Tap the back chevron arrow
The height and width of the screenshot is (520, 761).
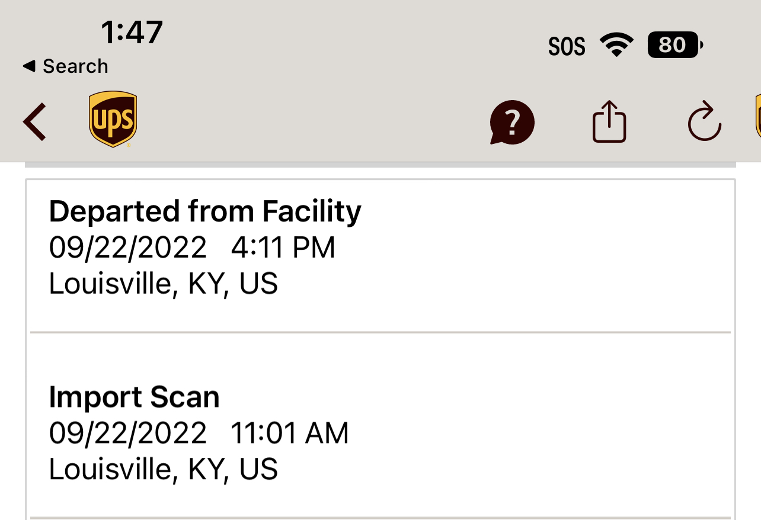coord(34,122)
